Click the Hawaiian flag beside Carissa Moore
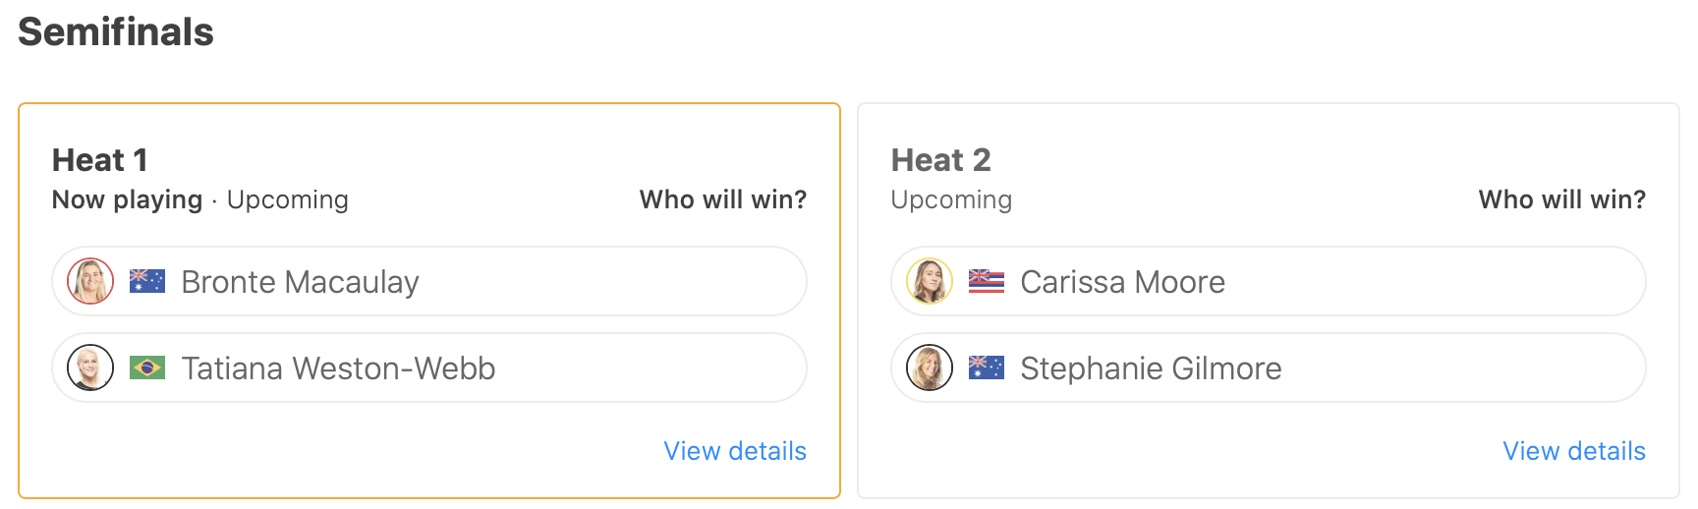This screenshot has width=1698, height=509. point(987,282)
